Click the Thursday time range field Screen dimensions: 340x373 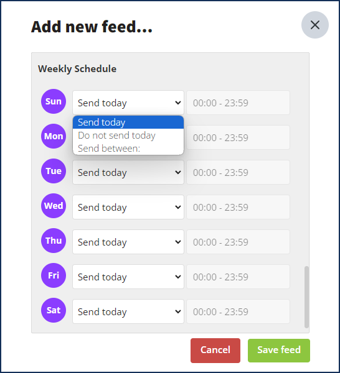tap(238, 242)
